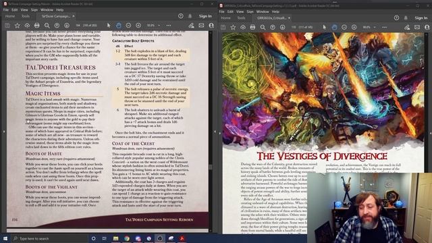This screenshot has width=432, height=243.
Task: Expand right tools pane arrow in left window
Action: pos(215,132)
